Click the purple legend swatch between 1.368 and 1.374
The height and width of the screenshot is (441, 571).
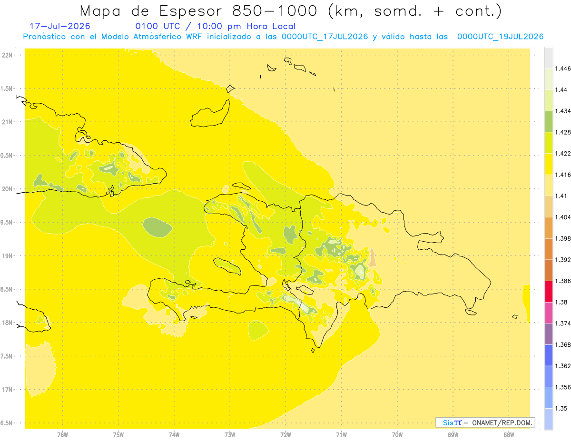click(549, 334)
